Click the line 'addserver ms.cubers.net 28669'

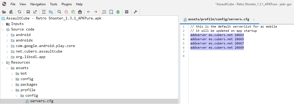click(217, 48)
